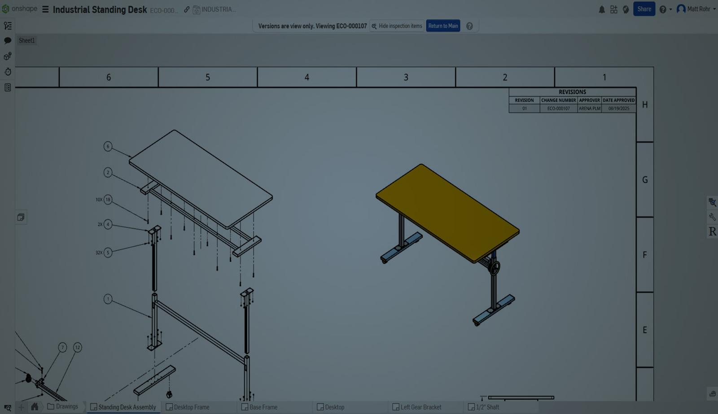Click the notifications bell icon
The width and height of the screenshot is (718, 414).
[601, 9]
